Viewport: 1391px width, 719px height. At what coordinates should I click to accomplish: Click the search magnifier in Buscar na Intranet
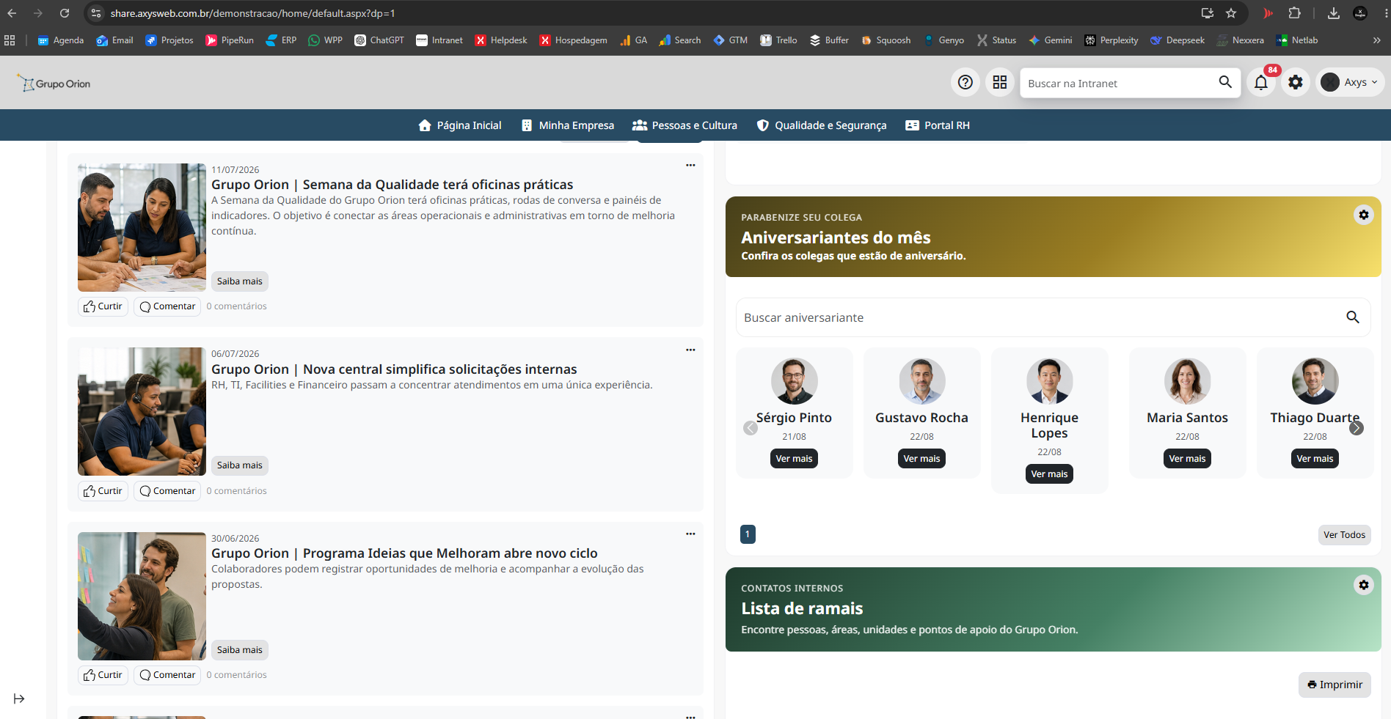pyautogui.click(x=1225, y=82)
